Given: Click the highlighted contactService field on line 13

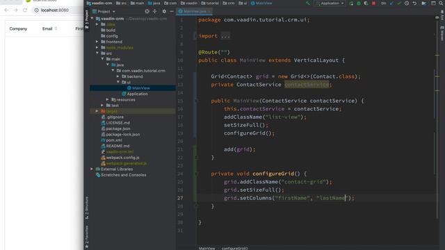Looking at the screenshot, I should tap(307, 85).
